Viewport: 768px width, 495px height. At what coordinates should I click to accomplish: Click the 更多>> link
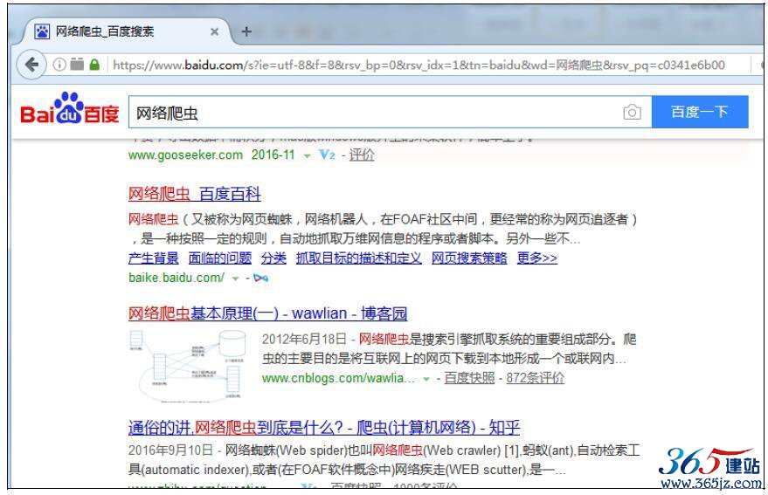click(x=536, y=258)
